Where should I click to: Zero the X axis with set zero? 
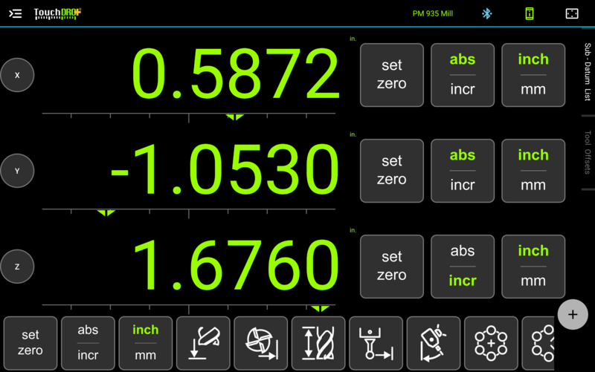tap(392, 75)
